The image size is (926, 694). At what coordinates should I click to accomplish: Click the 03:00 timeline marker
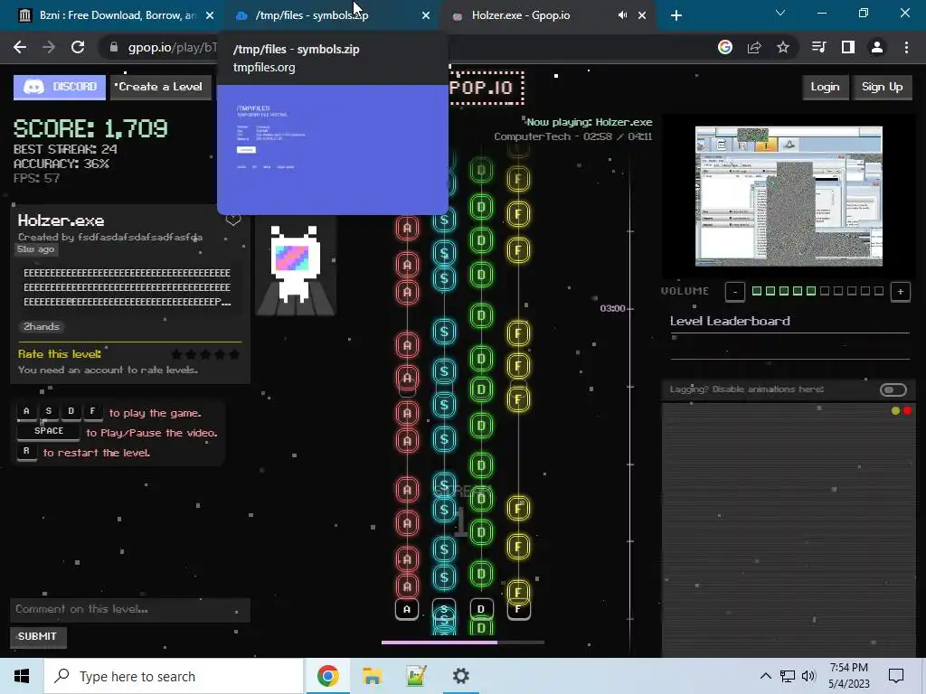[612, 309]
